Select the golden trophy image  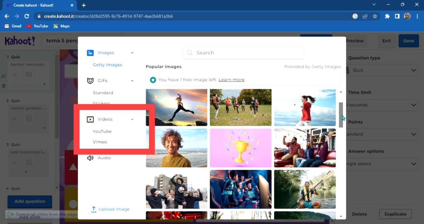241,148
